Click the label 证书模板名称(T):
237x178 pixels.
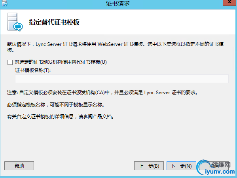coord(33,70)
